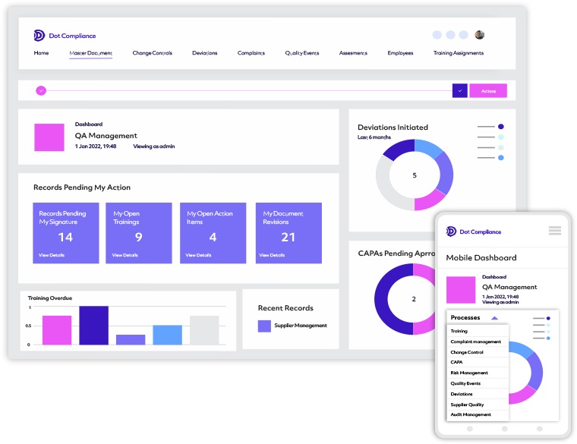Screen dimensions: 577x444
Task: Open the user profile avatar
Action: click(480, 35)
